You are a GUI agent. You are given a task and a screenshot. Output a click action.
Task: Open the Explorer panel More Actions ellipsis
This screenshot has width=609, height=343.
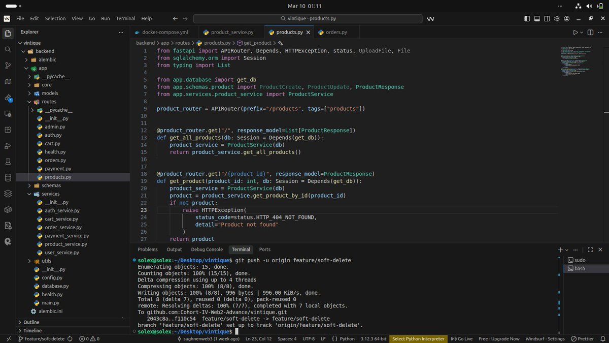coord(121,32)
